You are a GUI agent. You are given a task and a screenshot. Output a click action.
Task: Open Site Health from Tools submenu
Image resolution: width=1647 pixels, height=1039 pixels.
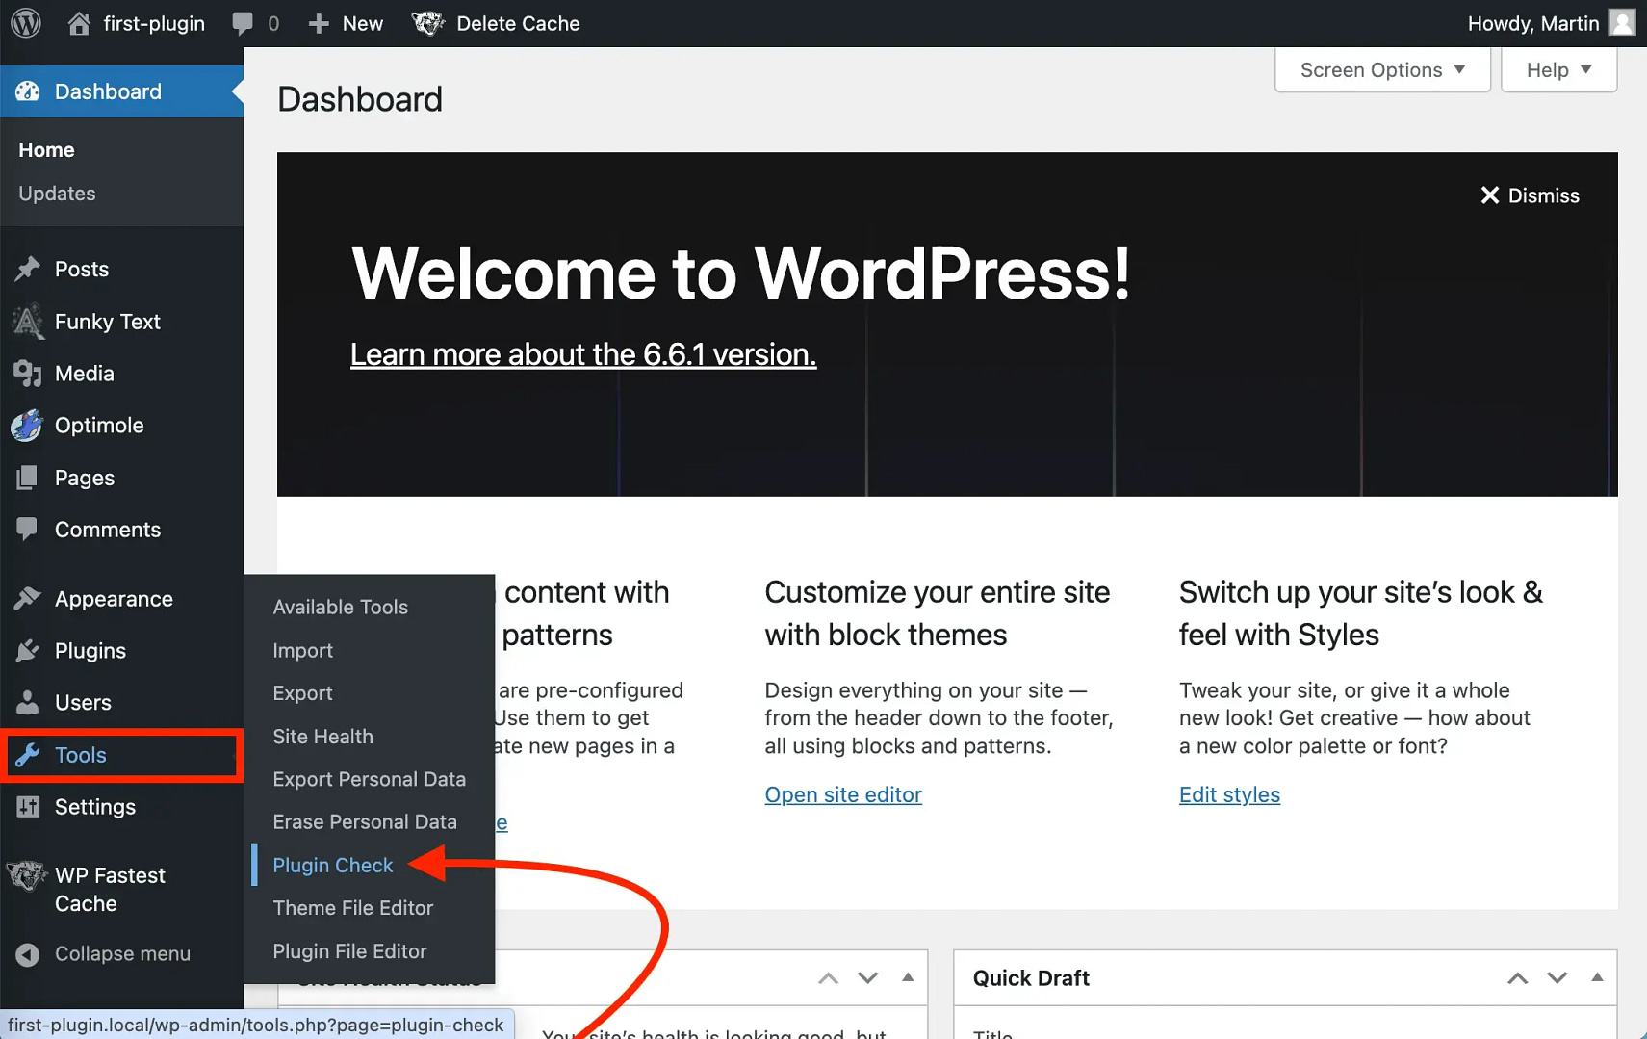322,737
